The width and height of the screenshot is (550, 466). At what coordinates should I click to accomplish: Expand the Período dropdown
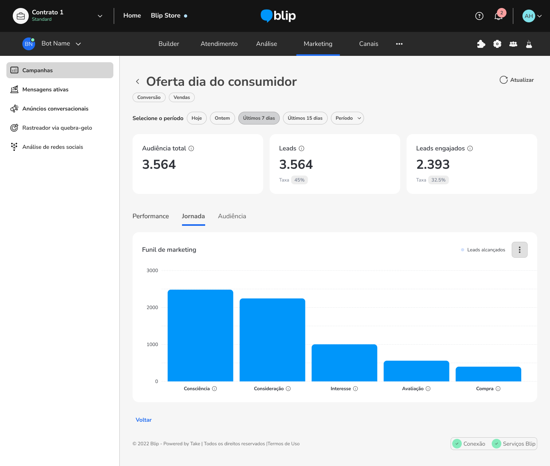coord(347,118)
